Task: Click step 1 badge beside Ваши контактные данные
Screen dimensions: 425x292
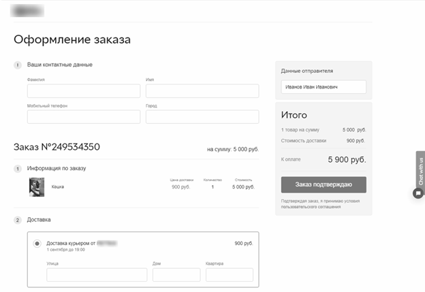Action: (18, 65)
